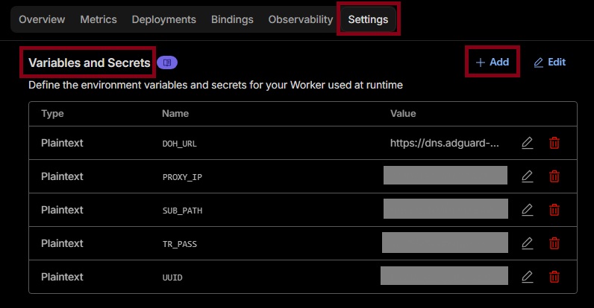This screenshot has height=308, width=594.
Task: Click the Type column header
Action: tap(52, 114)
